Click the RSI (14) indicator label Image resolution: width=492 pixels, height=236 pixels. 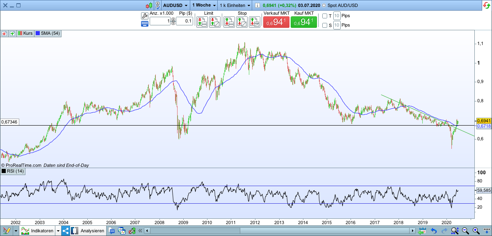click(14, 171)
